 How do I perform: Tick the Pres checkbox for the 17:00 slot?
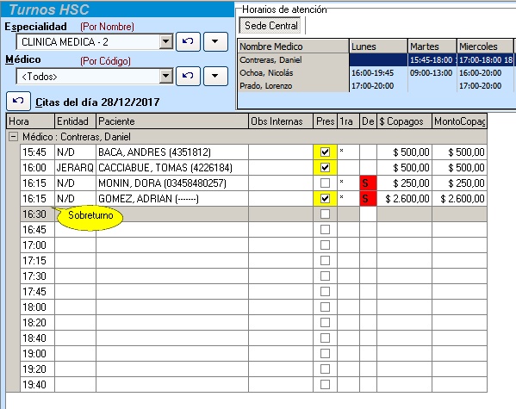[x=325, y=245]
